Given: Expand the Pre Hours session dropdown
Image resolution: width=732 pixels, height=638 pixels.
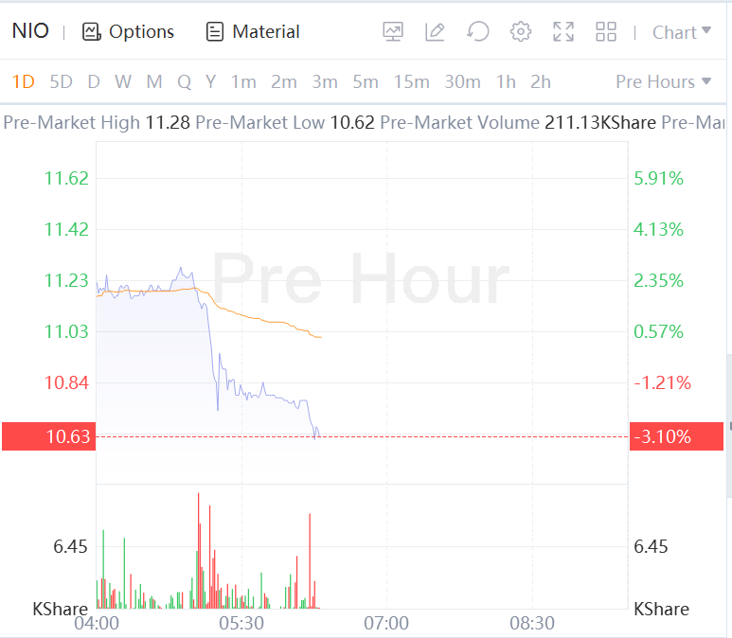Looking at the screenshot, I should coord(663,81).
